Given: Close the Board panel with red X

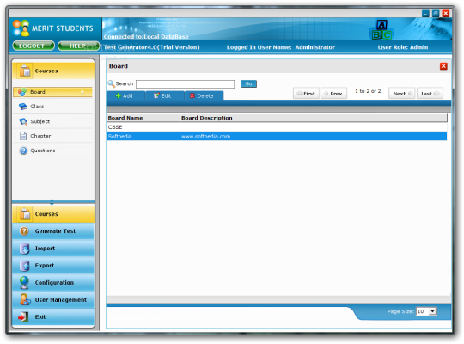Looking at the screenshot, I should [x=443, y=66].
